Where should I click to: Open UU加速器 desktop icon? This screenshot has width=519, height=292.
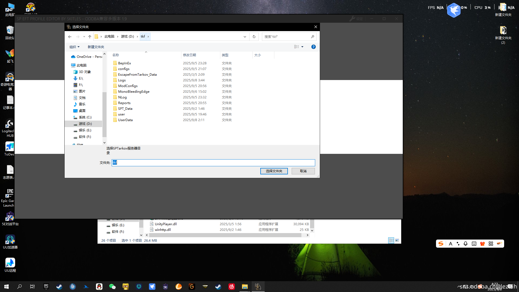[10, 242]
